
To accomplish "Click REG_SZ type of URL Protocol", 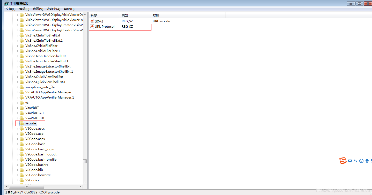I will point(127,27).
